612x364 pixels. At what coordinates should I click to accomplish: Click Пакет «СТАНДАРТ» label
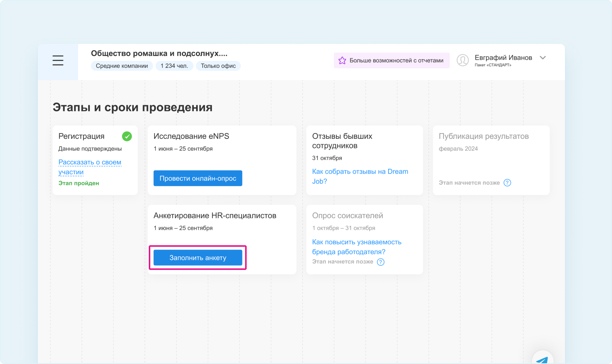(x=493, y=65)
